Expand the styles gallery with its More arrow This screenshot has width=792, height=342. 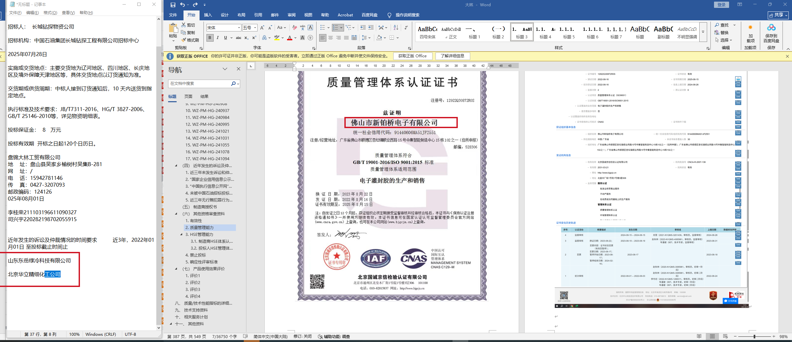pyautogui.click(x=703, y=32)
